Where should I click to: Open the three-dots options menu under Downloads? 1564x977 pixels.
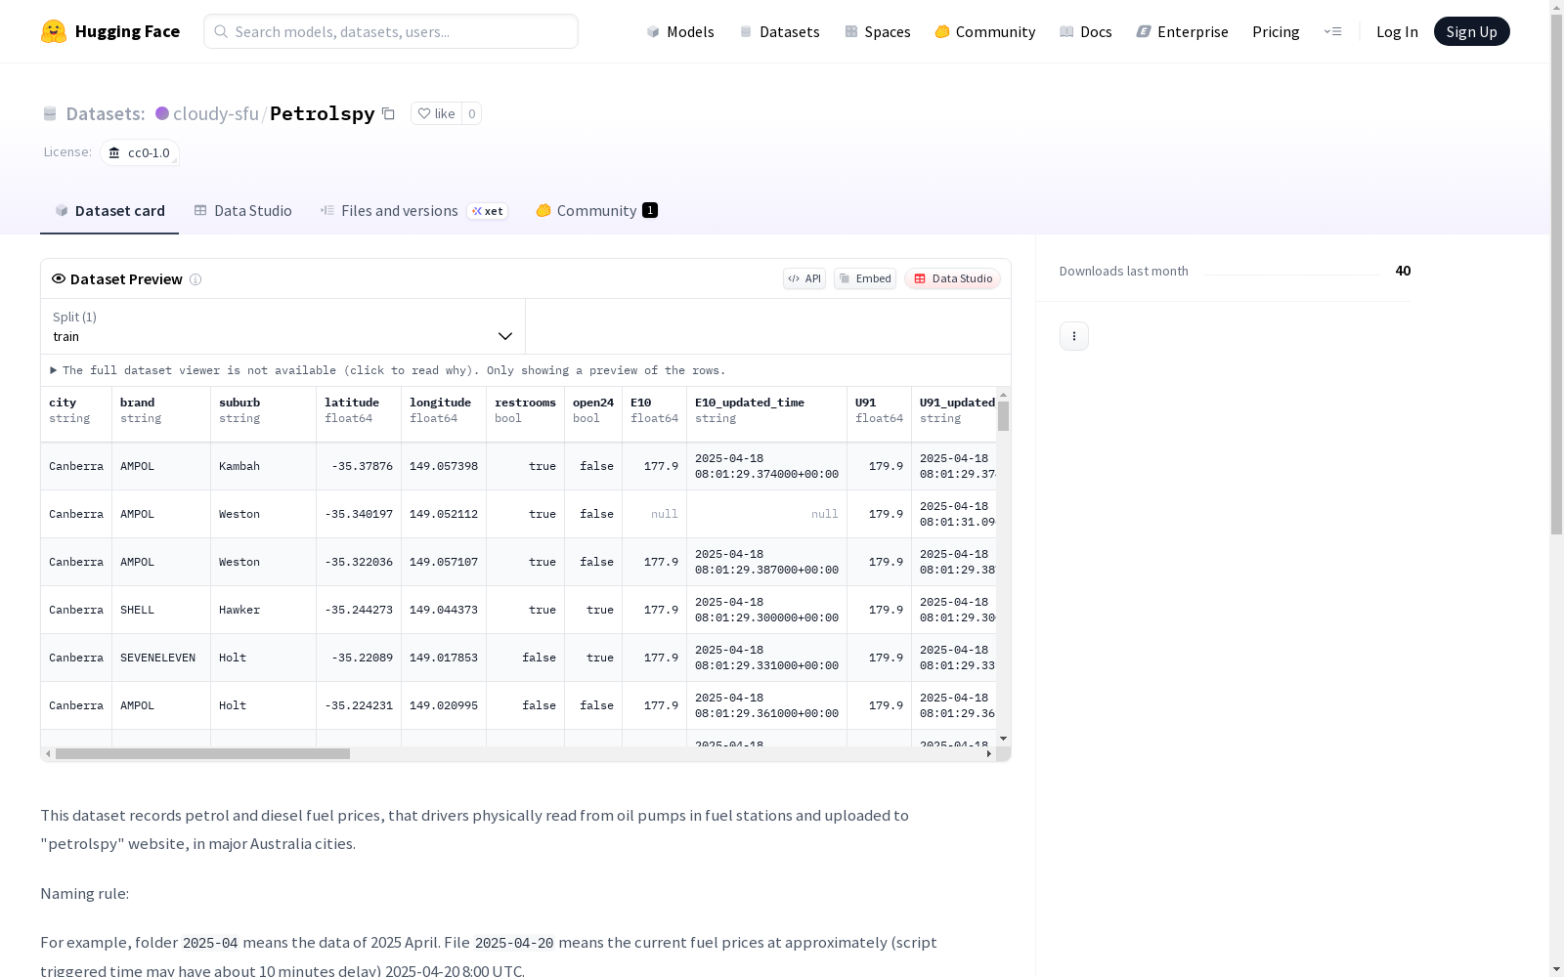coord(1074,336)
